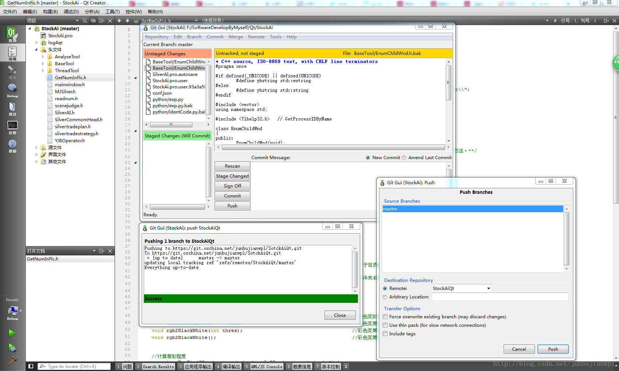Close the open documents panel
Viewport: 619px width, 371px height.
tap(110, 251)
